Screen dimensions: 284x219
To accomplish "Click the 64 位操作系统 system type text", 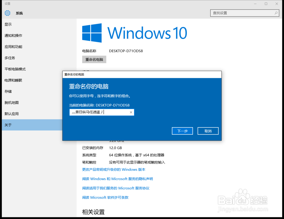I will pyautogui.click(x=137, y=155).
